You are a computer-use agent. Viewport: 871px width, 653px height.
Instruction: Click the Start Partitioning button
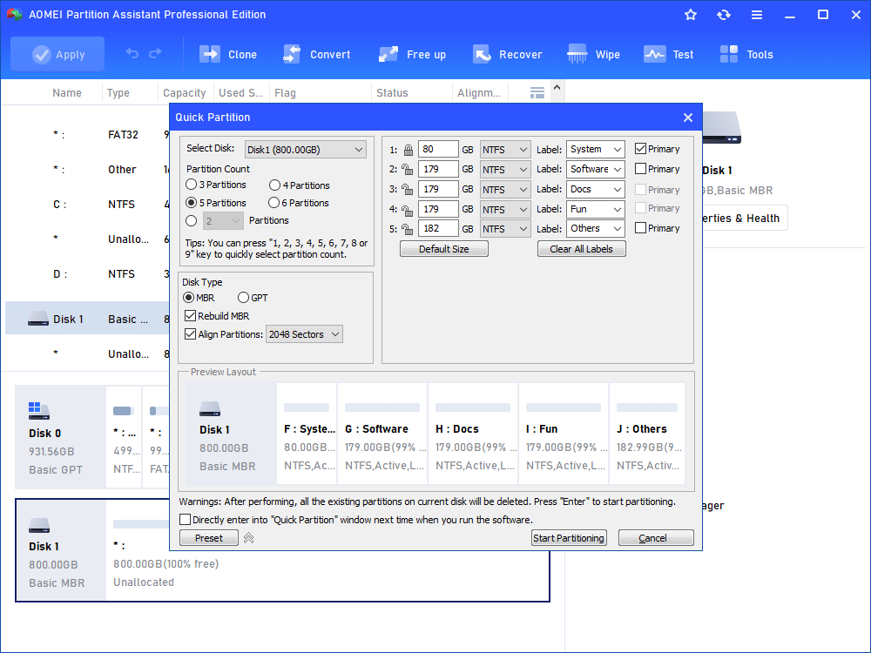click(568, 538)
